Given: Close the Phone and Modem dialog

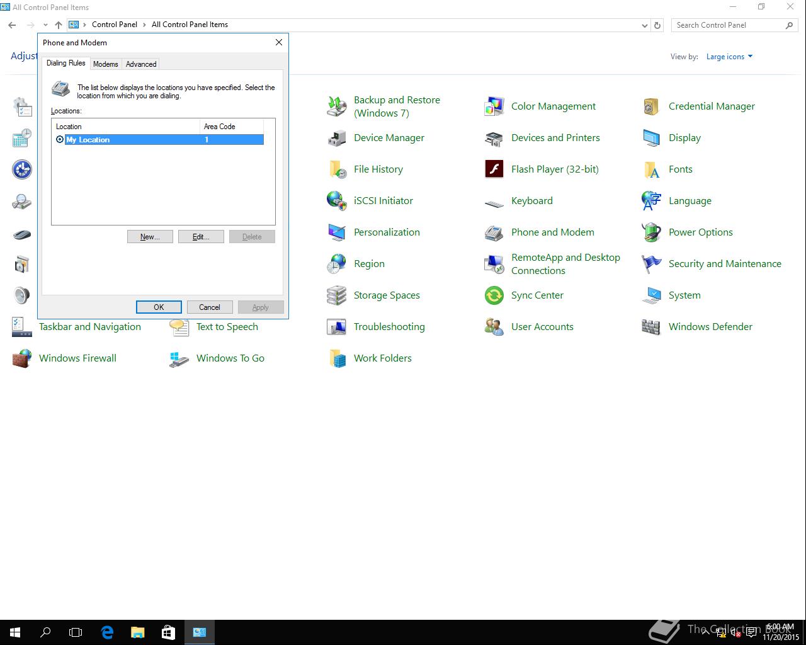Looking at the screenshot, I should [279, 42].
